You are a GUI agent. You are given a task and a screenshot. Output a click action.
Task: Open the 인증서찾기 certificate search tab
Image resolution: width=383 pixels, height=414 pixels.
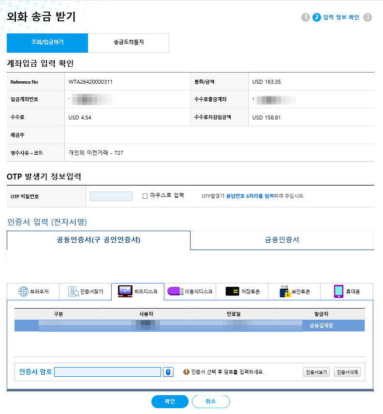point(86,292)
